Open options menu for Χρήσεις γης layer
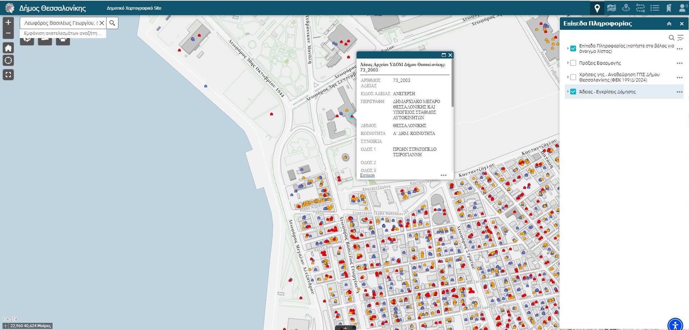Image resolution: width=689 pixels, height=330 pixels. coord(679,78)
